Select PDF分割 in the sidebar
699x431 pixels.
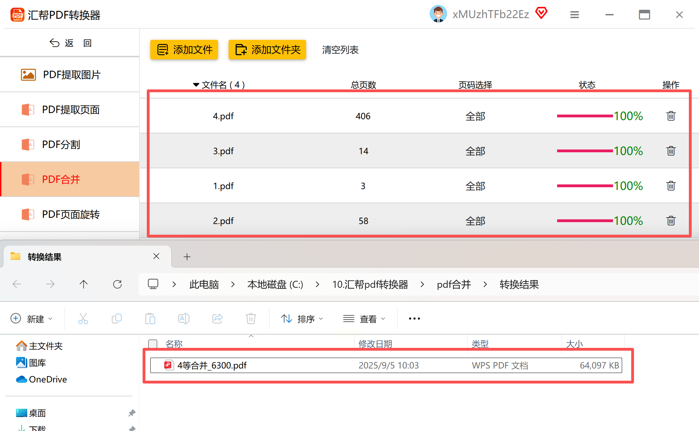61,145
